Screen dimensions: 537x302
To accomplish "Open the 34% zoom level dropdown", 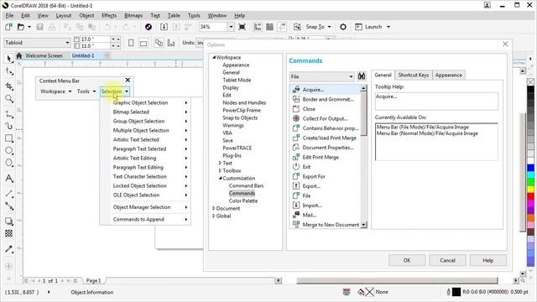I will click(231, 27).
